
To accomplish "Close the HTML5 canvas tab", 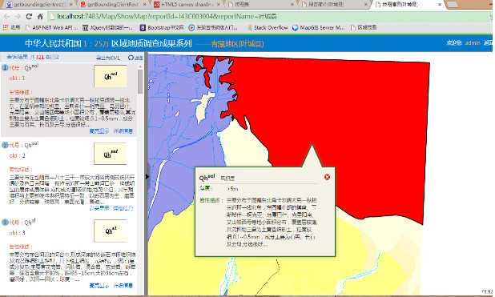I will pos(218,5).
